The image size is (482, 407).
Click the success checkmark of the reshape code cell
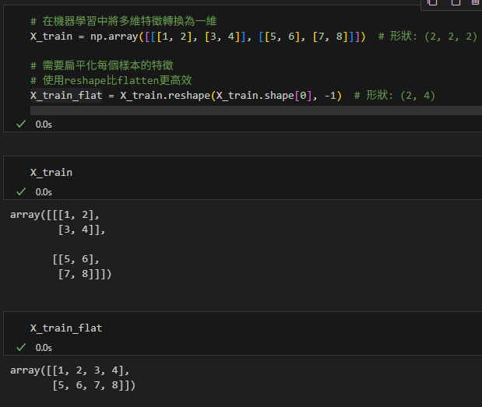coord(21,124)
